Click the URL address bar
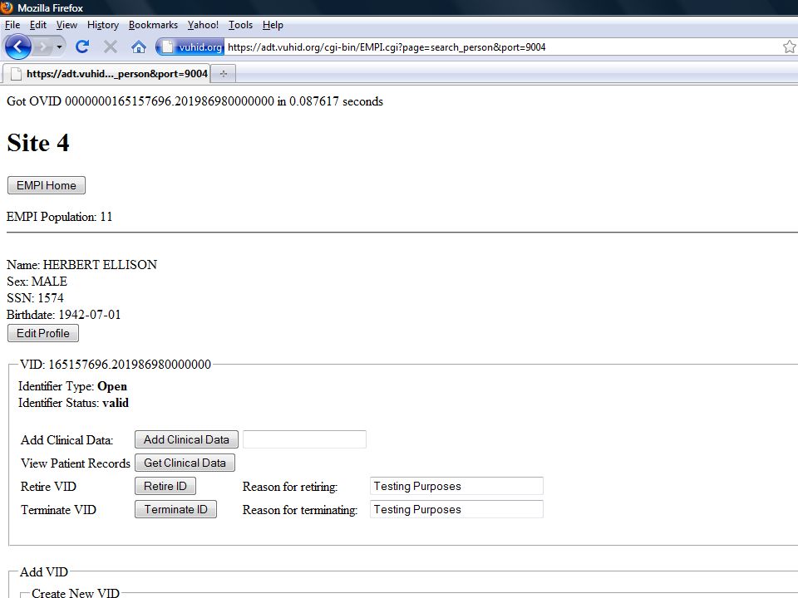 point(501,47)
